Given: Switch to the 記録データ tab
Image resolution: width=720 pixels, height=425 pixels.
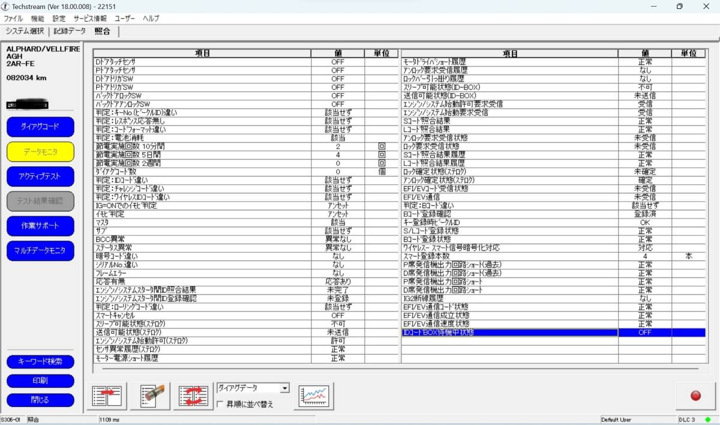Looking at the screenshot, I should coord(70,31).
